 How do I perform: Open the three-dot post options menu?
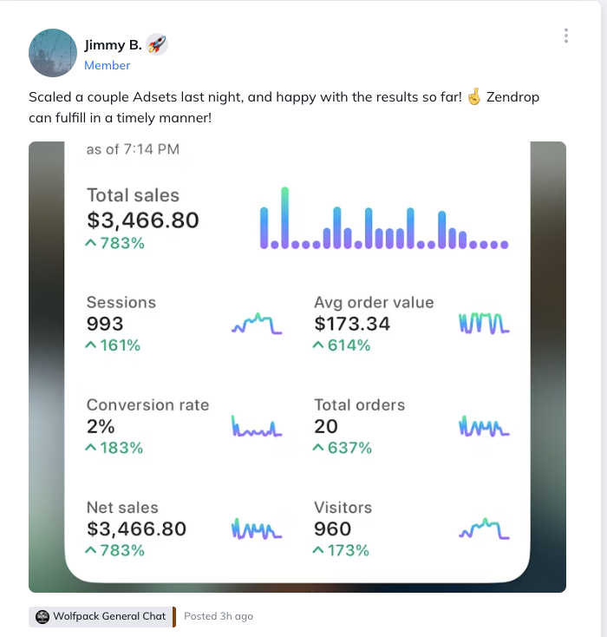tap(565, 36)
